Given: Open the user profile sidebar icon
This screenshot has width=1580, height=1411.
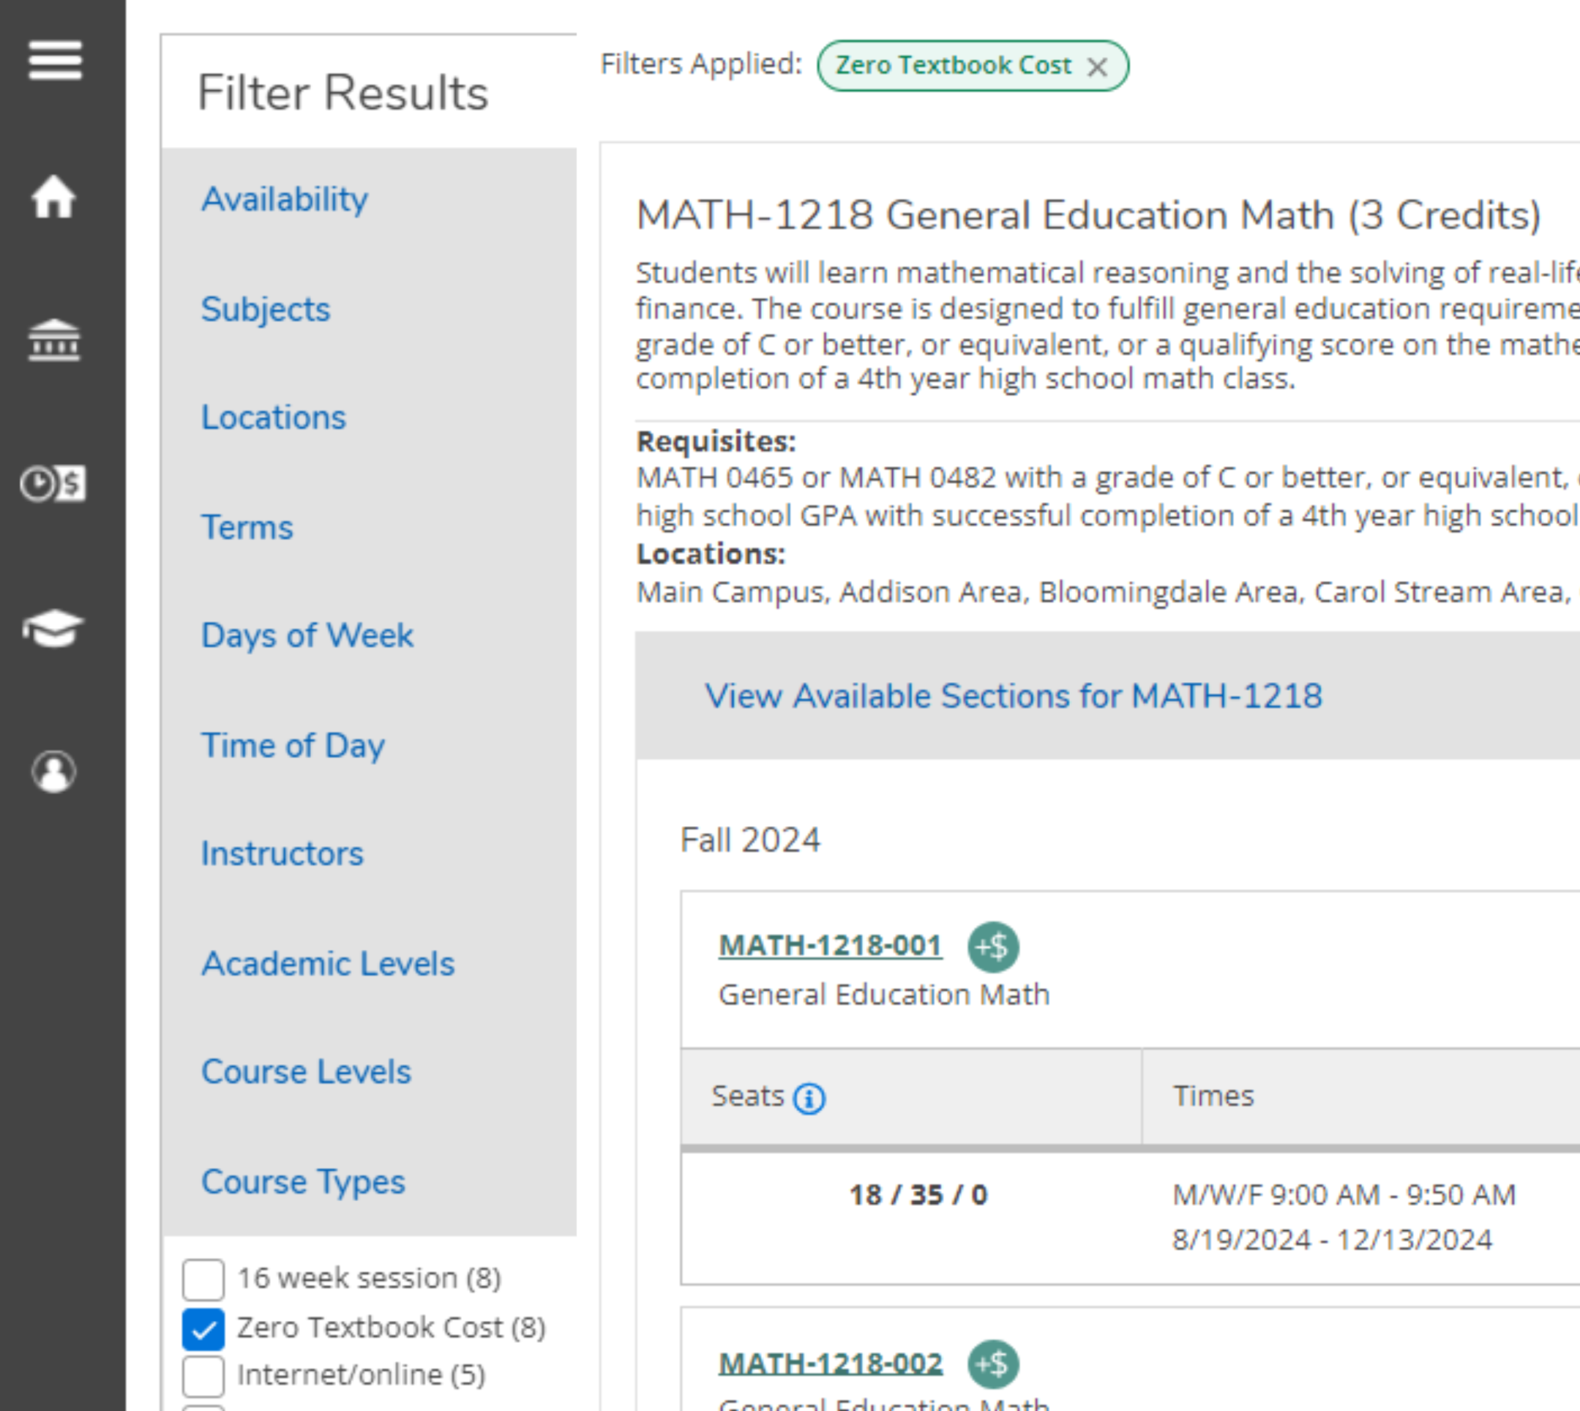Looking at the screenshot, I should pyautogui.click(x=54, y=771).
